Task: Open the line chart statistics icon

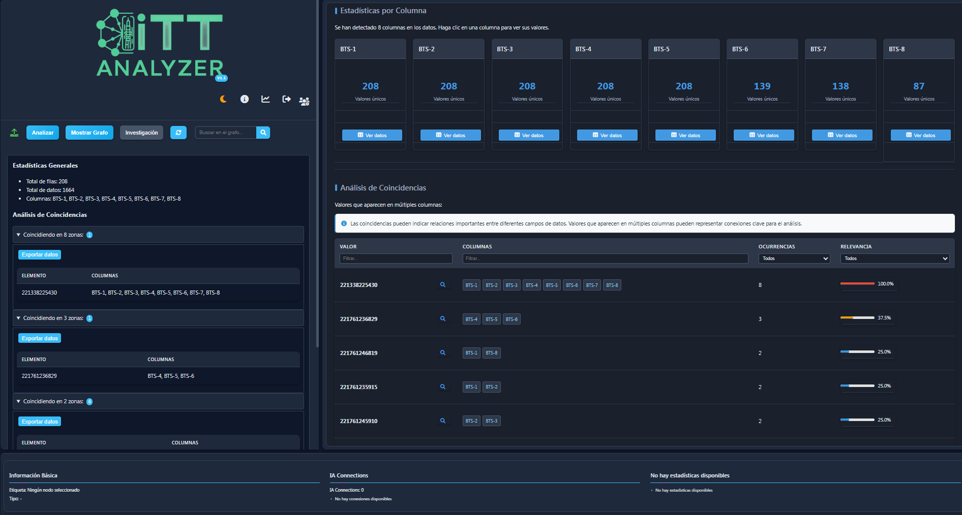Action: pyautogui.click(x=265, y=99)
